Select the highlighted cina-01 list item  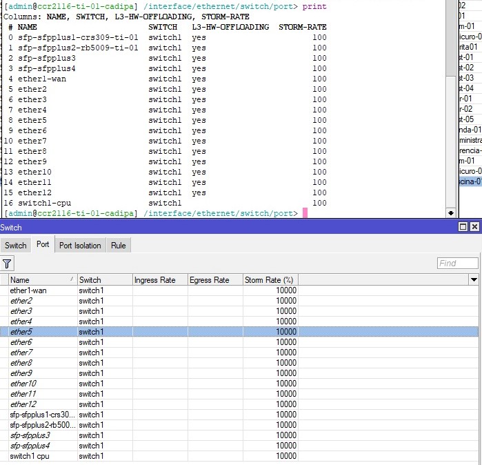470,181
